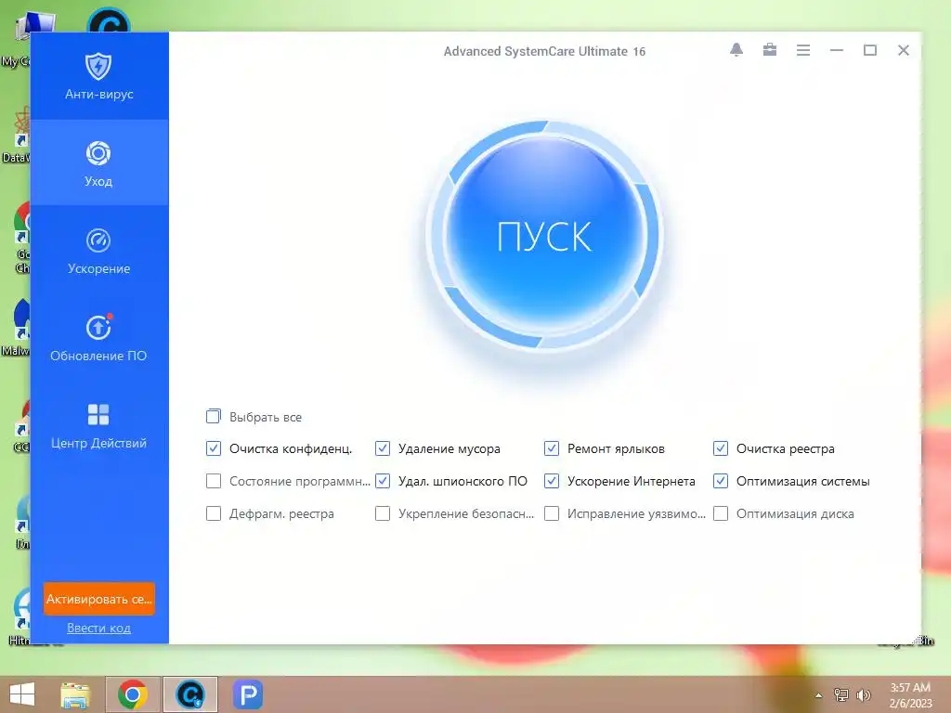The width and height of the screenshot is (951, 713).
Task: Tick the Выбрать все checkbox
Action: click(213, 417)
